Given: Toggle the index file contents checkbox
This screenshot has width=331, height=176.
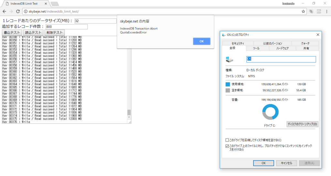Looking at the screenshot, I should tap(227, 146).
